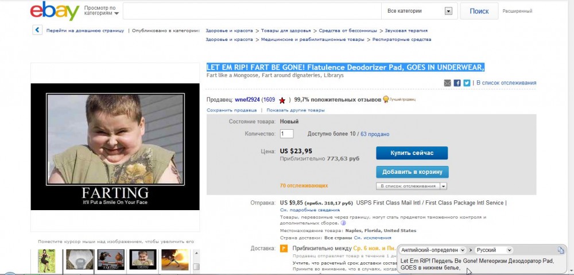Open seller profile link wnef2924
Screen dimensions: 574x275
point(247,100)
